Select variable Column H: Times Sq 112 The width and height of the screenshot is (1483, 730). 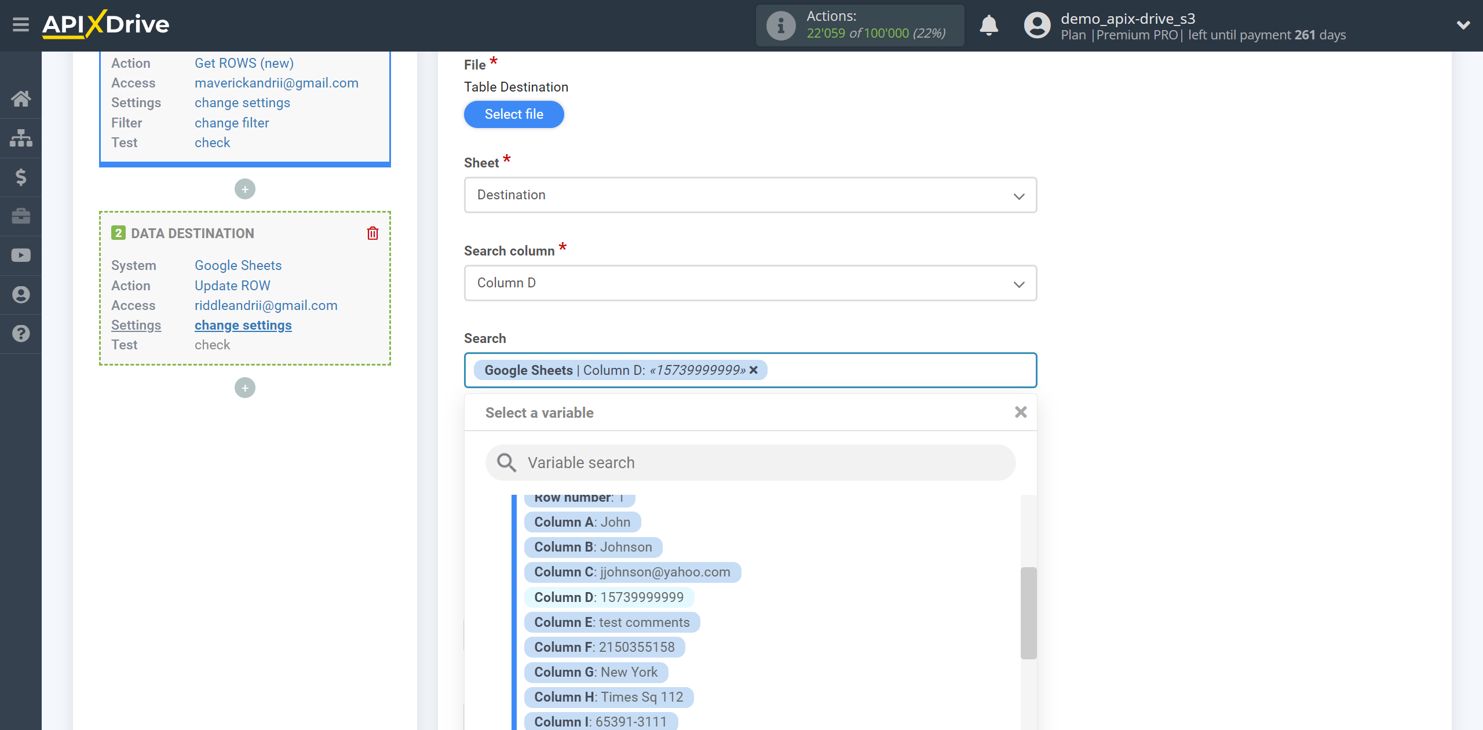pyautogui.click(x=609, y=697)
